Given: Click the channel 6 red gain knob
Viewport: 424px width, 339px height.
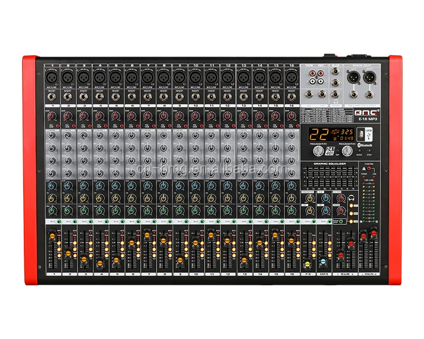Looking at the screenshot, I should pos(131,116).
